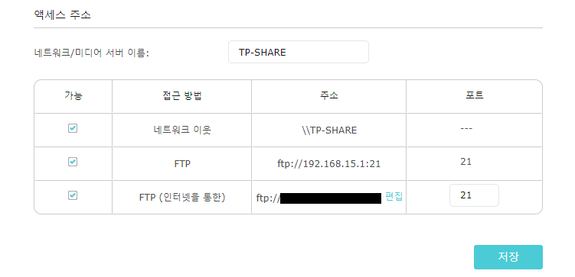Image resolution: width=575 pixels, height=277 pixels.
Task: Click the 네트워크/미디어 서버 이름 label
Action: (91, 53)
